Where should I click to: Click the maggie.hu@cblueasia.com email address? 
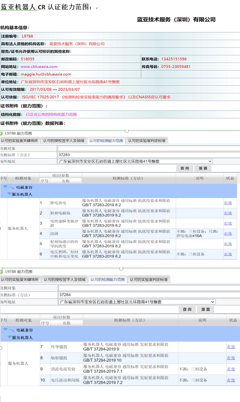click(46, 74)
